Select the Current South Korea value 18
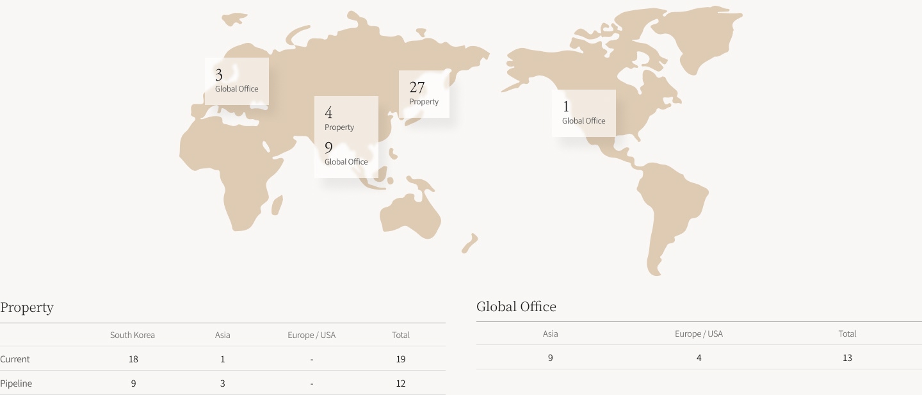922x395 pixels. [133, 359]
